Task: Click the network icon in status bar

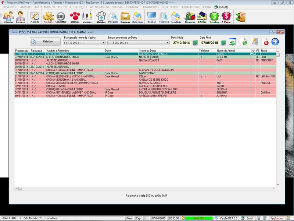Action: click(265, 218)
